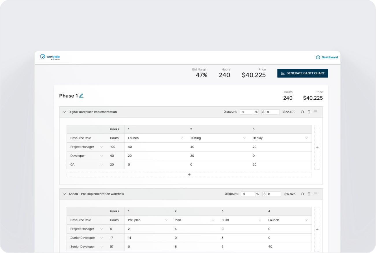Delete the Digital Workplace Implementation section

309,112
